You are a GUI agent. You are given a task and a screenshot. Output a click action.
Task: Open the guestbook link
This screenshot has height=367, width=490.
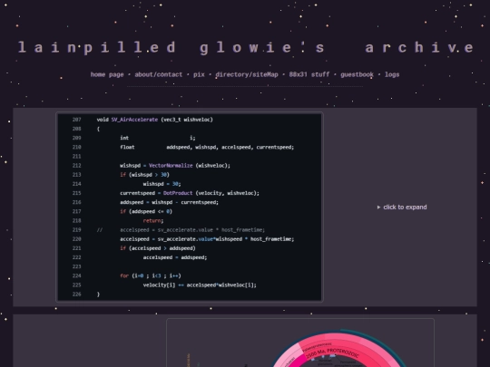click(x=357, y=74)
